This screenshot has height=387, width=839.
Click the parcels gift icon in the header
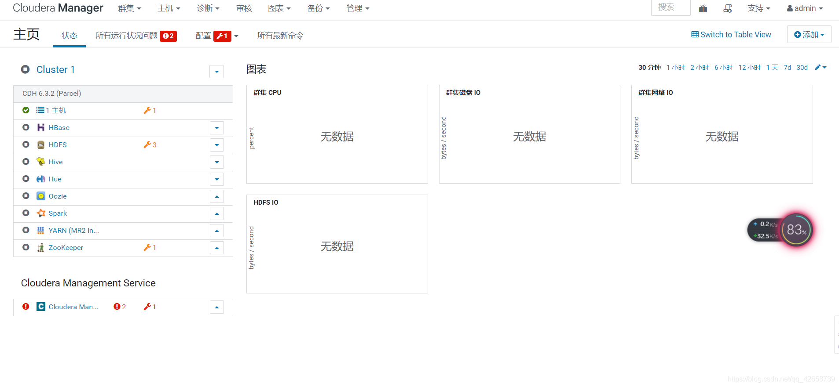(703, 8)
